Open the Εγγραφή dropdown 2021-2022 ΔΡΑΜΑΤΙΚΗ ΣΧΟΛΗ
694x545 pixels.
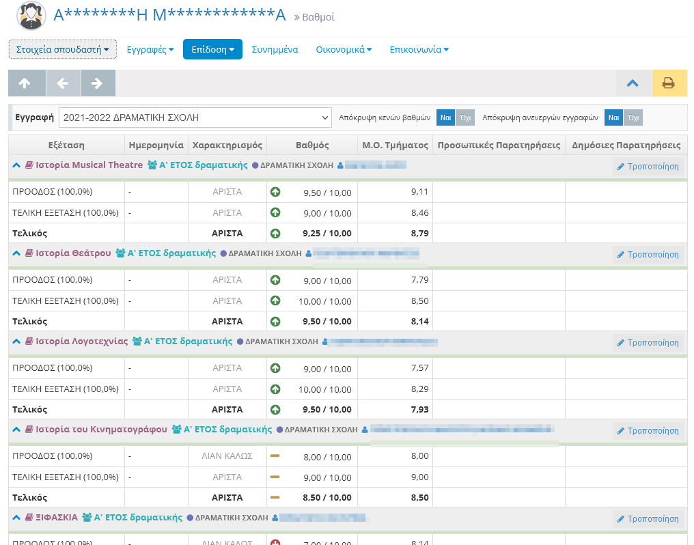[x=195, y=117]
